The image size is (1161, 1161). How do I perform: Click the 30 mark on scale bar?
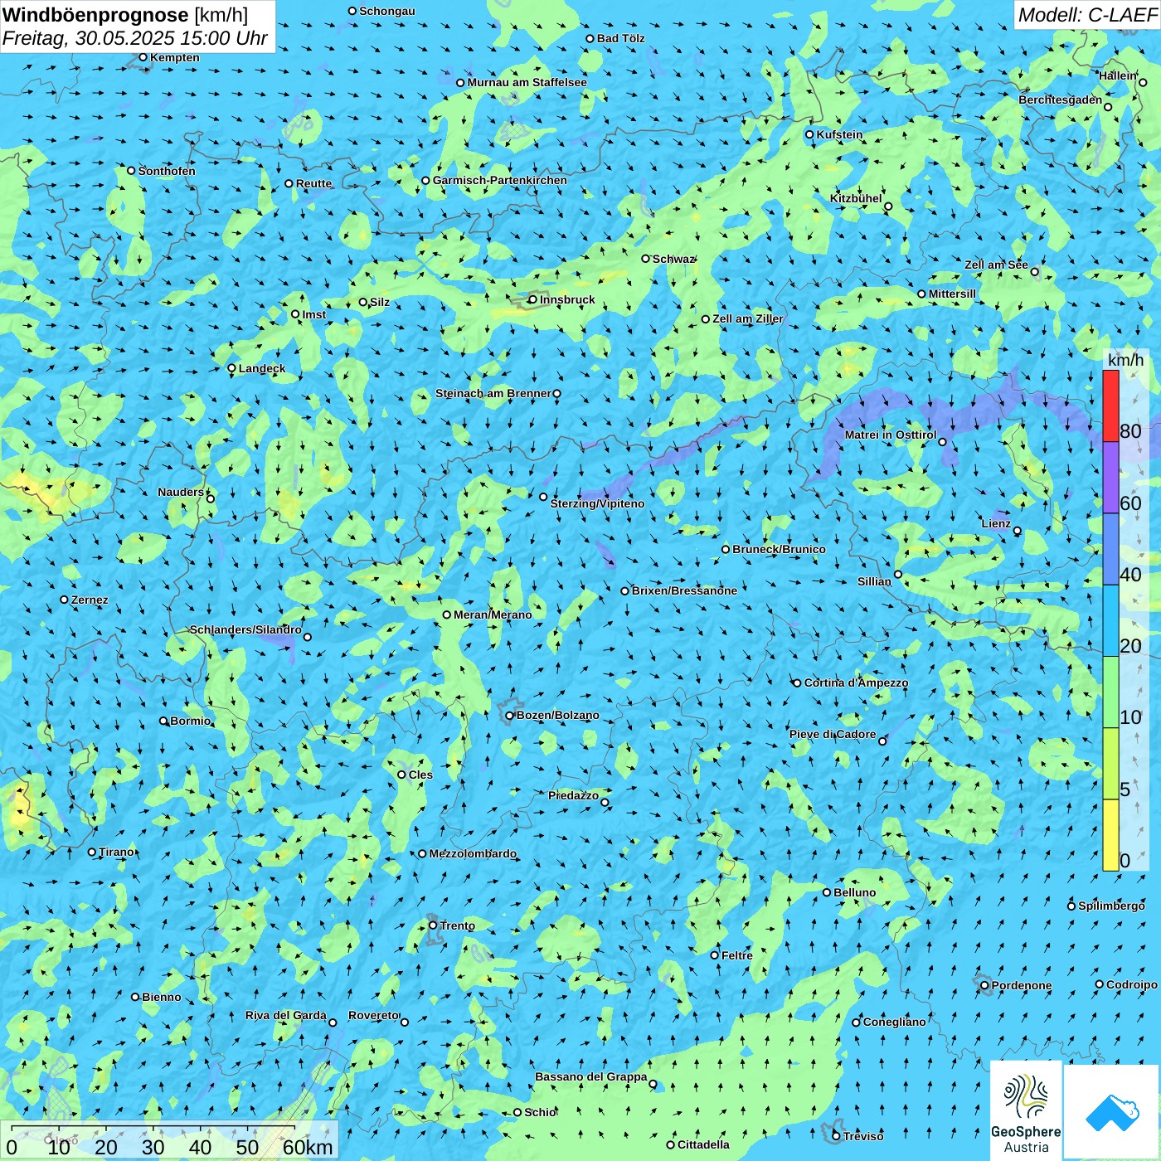pyautogui.click(x=153, y=1147)
